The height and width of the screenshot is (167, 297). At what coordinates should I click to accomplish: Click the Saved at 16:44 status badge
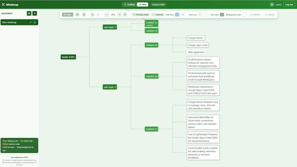coord(158,4)
